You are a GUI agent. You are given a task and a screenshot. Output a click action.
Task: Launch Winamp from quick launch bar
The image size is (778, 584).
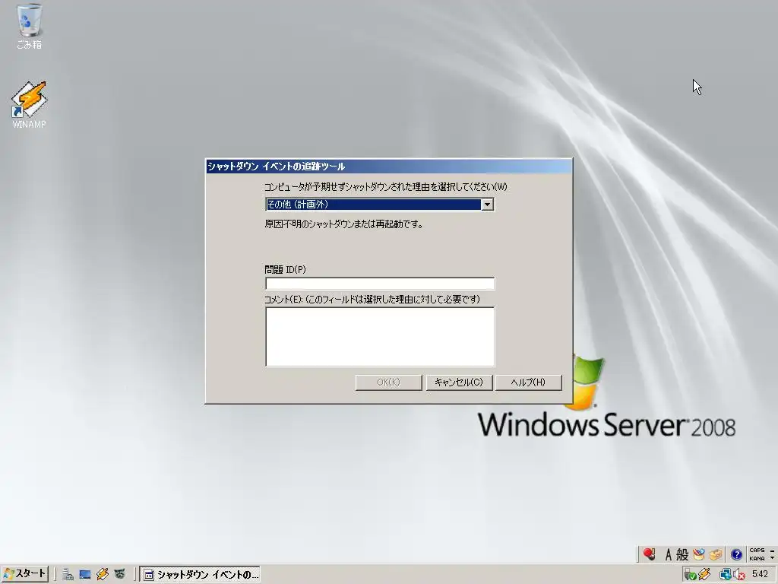[103, 575]
